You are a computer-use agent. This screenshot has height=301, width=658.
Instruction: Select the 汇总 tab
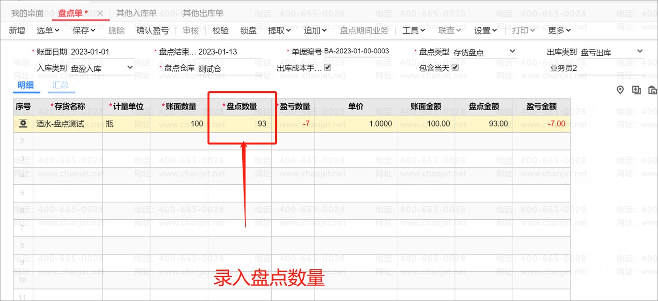point(61,85)
